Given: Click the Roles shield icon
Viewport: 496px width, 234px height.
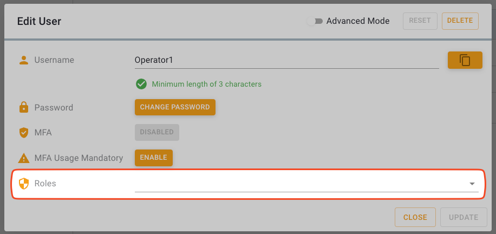Looking at the screenshot, I should pyautogui.click(x=23, y=184).
